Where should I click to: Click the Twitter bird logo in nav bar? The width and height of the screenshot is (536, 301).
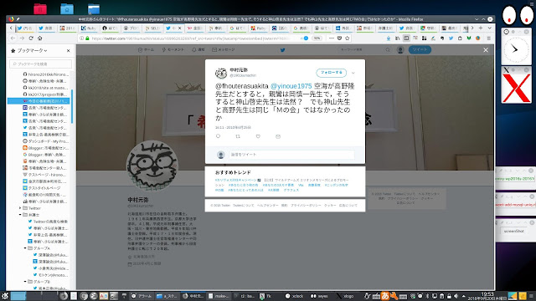point(283,50)
